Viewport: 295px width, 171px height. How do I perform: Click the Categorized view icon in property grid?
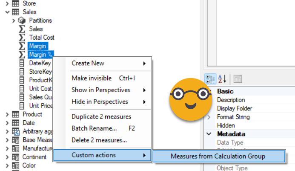click(210, 78)
